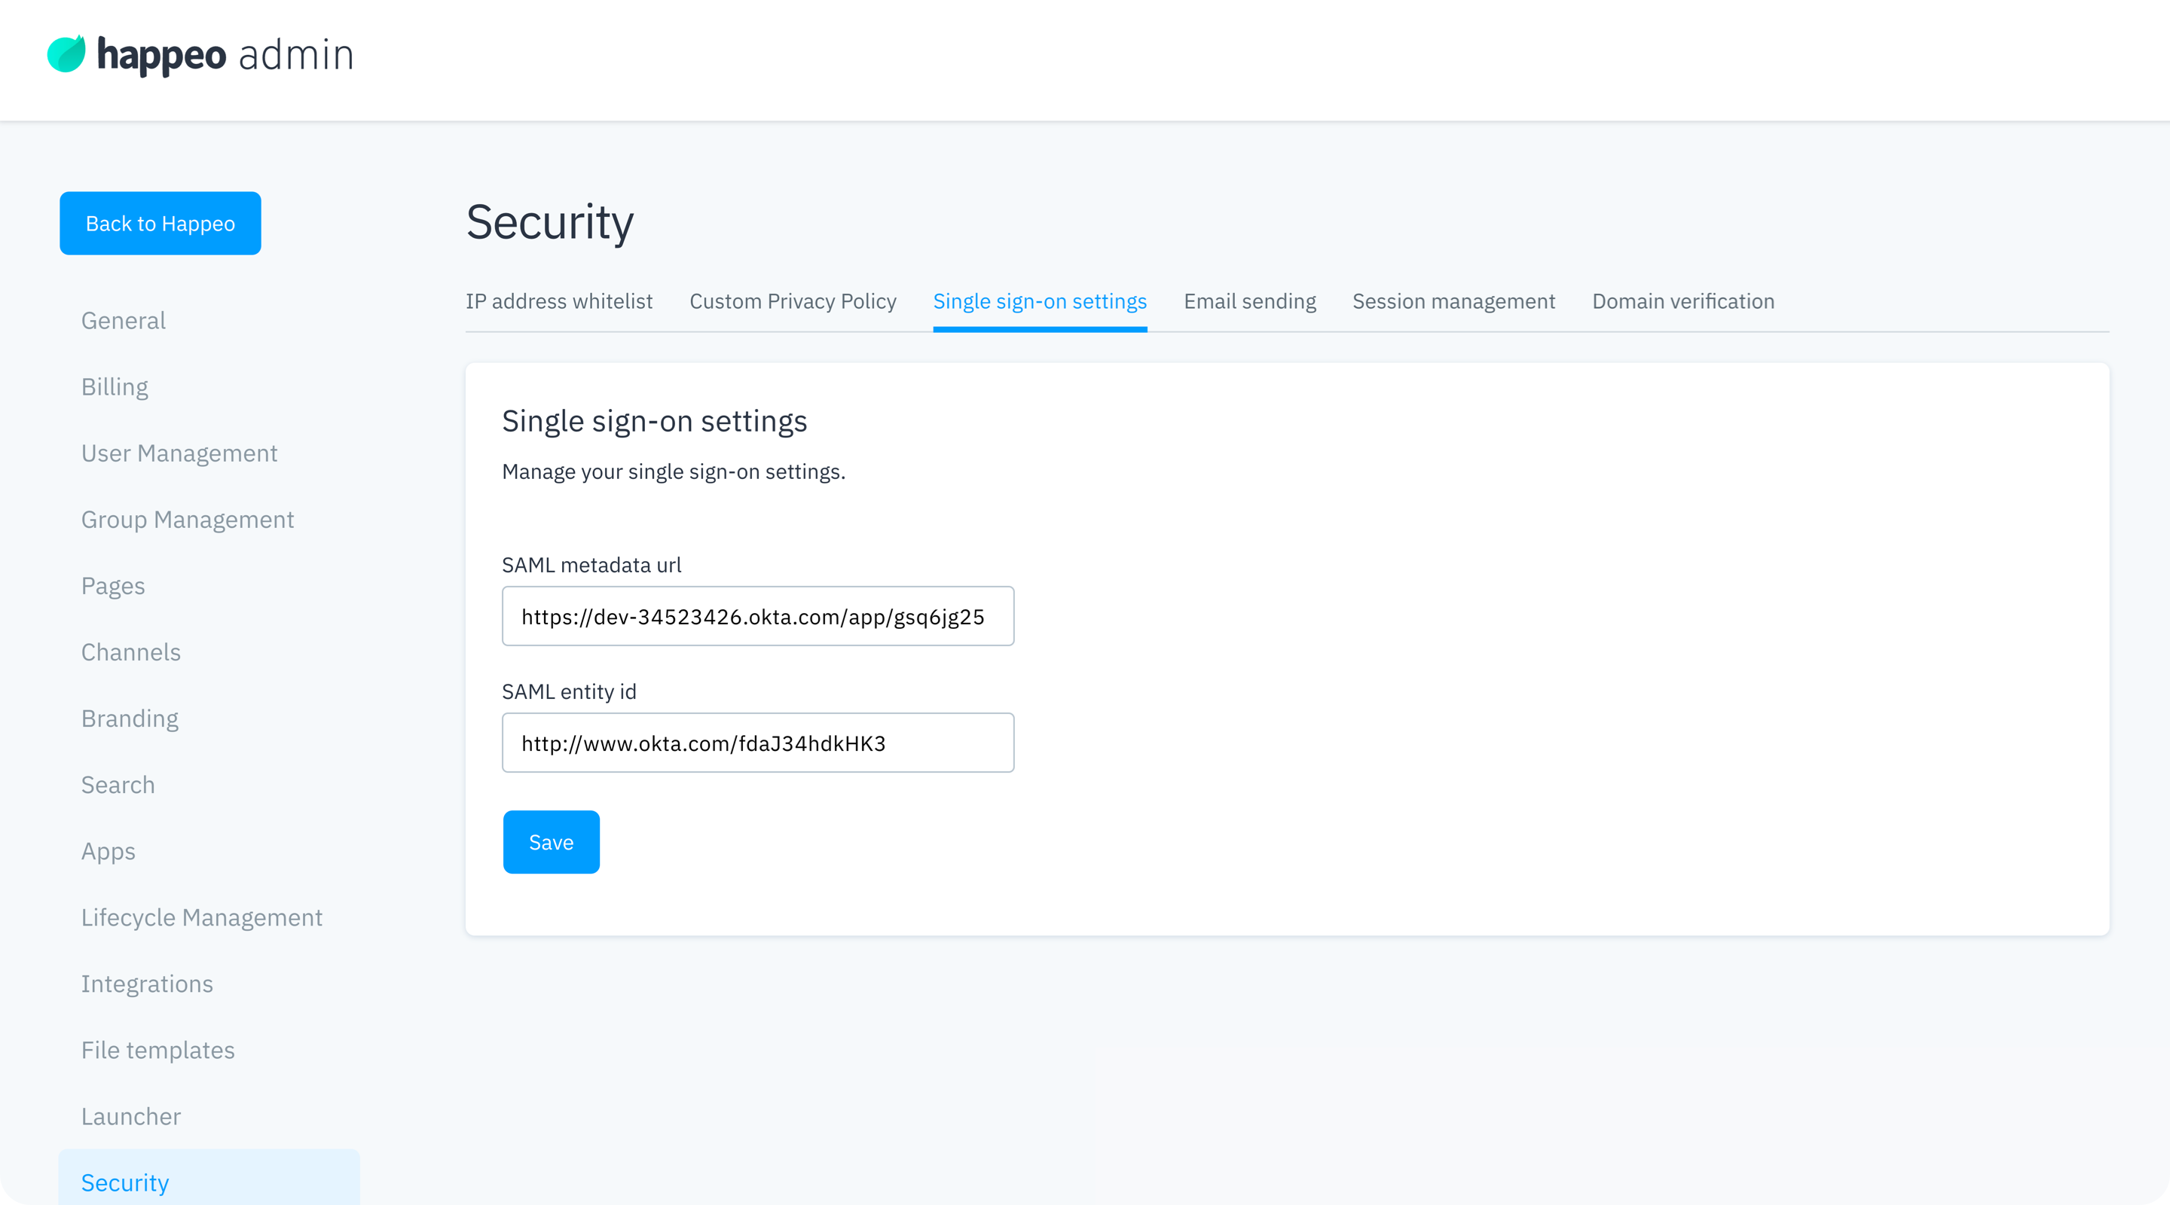The height and width of the screenshot is (1205, 2170).
Task: Click the Happeo leaf logo icon
Action: (x=66, y=54)
